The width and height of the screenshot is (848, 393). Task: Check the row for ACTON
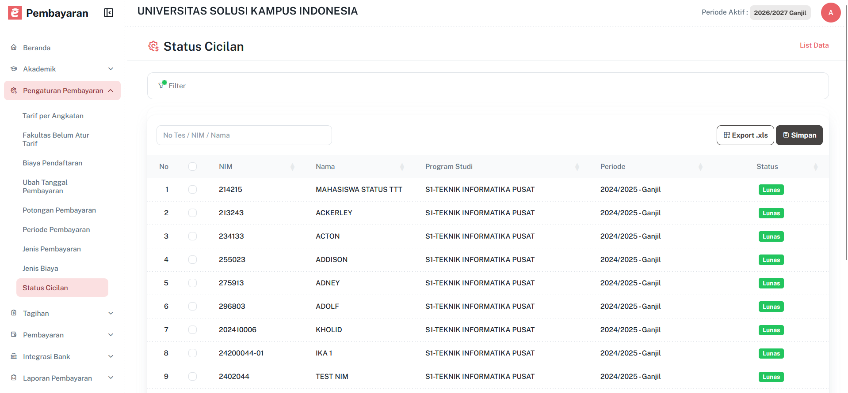[x=192, y=236]
